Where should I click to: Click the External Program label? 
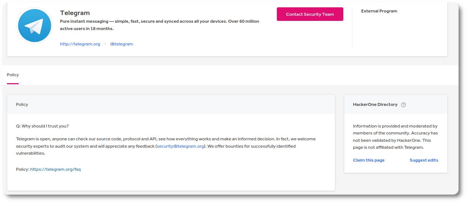coord(379,11)
